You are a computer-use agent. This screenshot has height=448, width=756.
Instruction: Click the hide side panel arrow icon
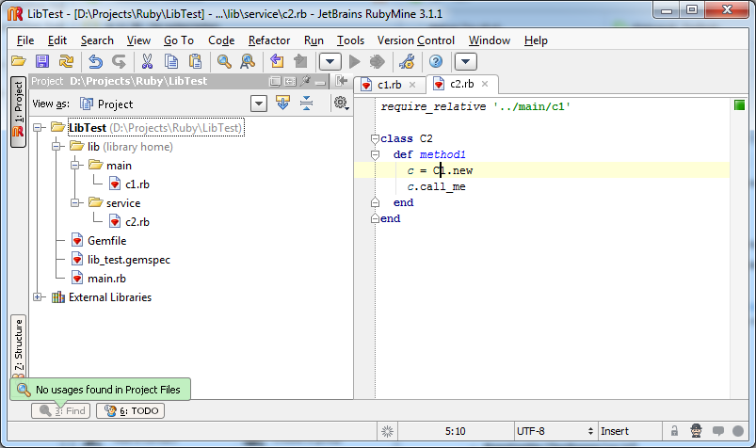point(342,81)
